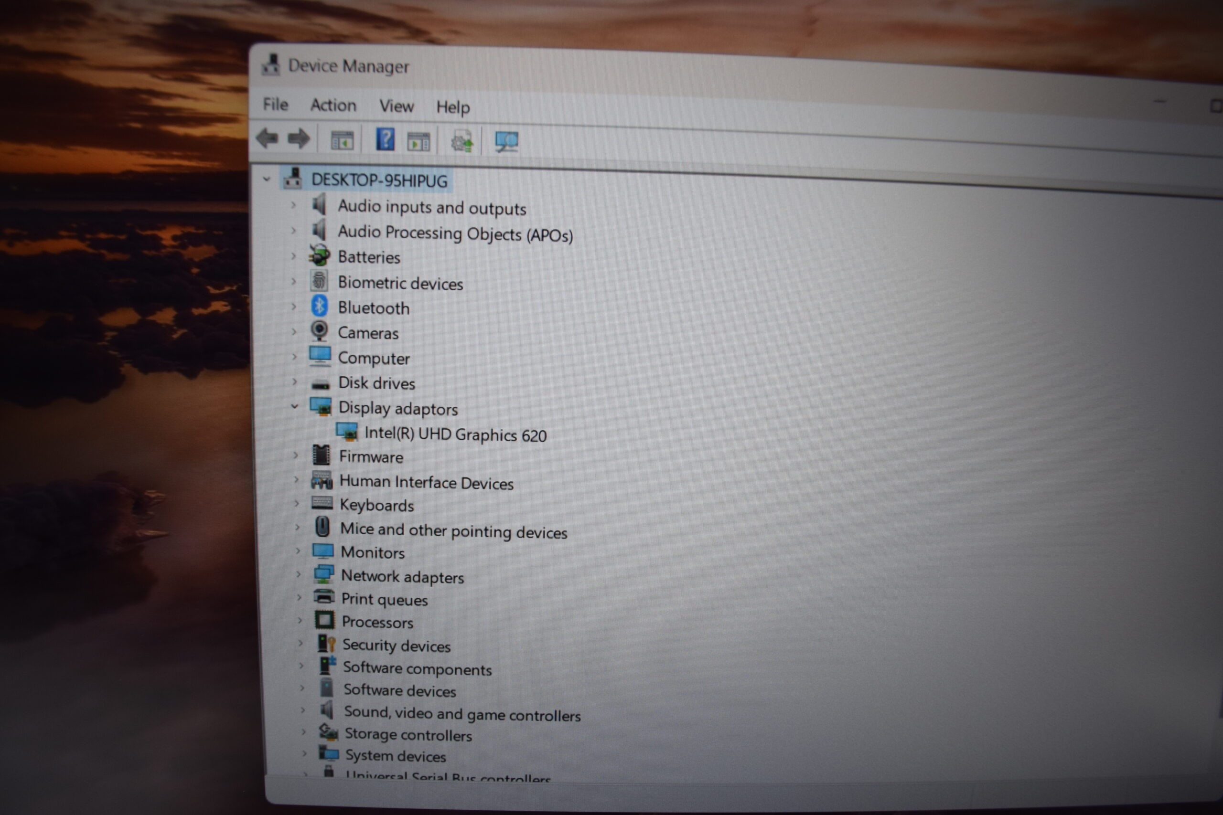Expand the Monitors chevron
The image size is (1223, 815).
click(298, 551)
